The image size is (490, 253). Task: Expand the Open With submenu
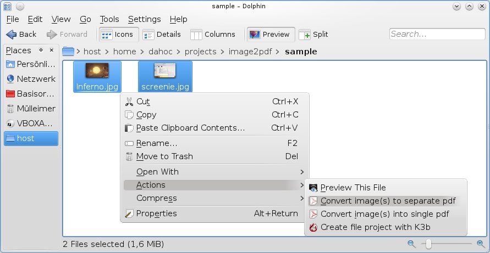point(214,172)
